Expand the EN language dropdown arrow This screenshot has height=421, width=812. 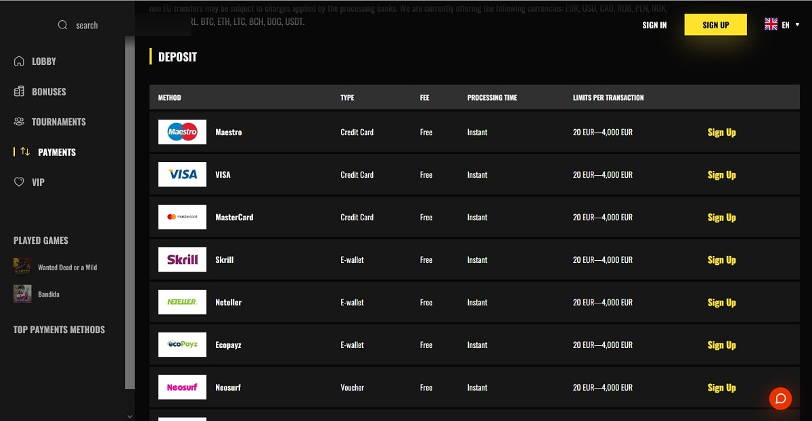[x=797, y=25]
